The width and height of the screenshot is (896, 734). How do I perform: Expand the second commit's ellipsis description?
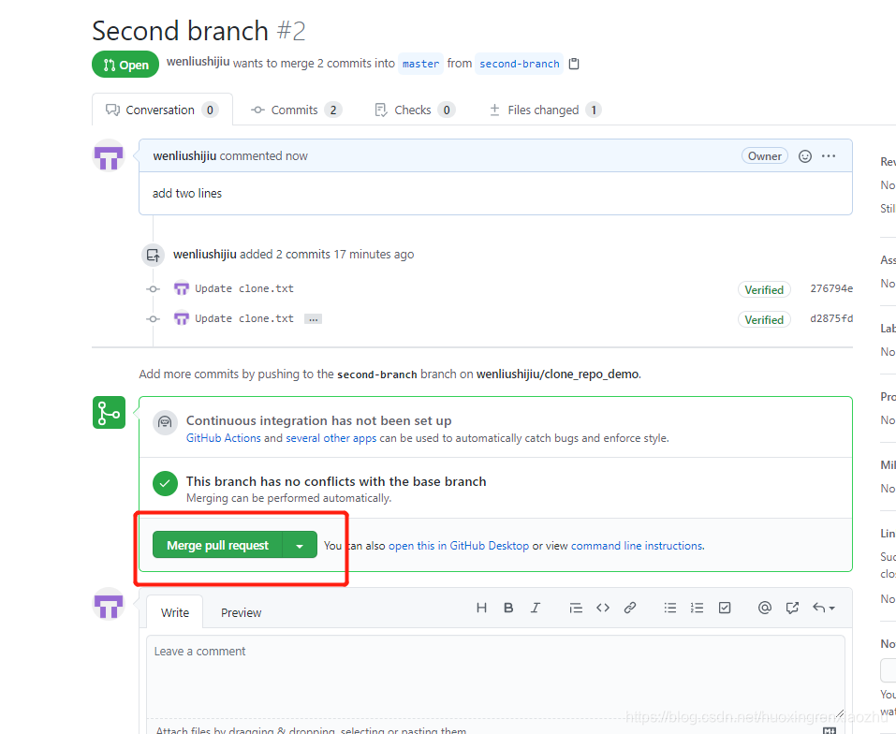coord(313,318)
